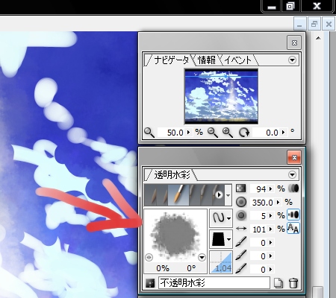Switch to the イベント tab
The image size is (336, 298).
click(237, 60)
